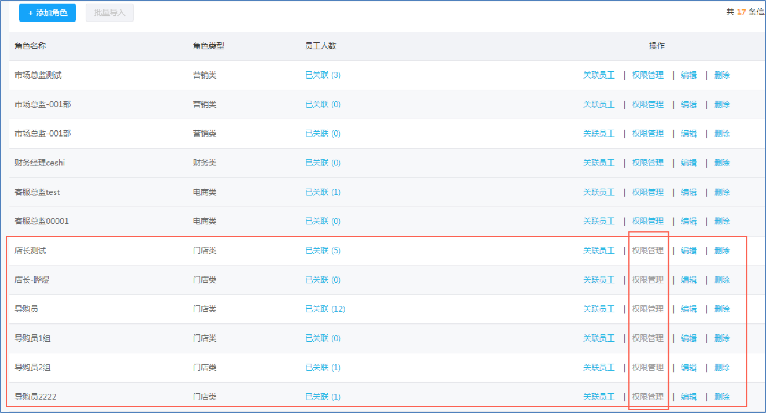Click 编辑 in the 财务经理ceshi row
Image resolution: width=766 pixels, height=413 pixels.
(x=689, y=163)
